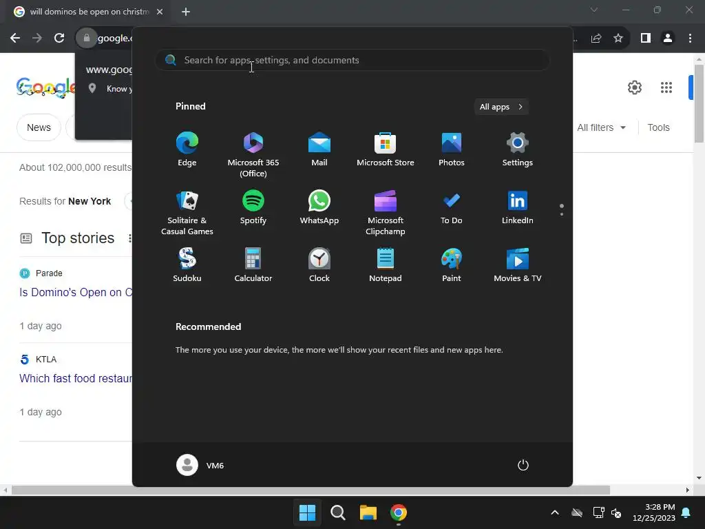The height and width of the screenshot is (529, 705).
Task: Launch Solitaire & Casual Games
Action: coord(187,212)
